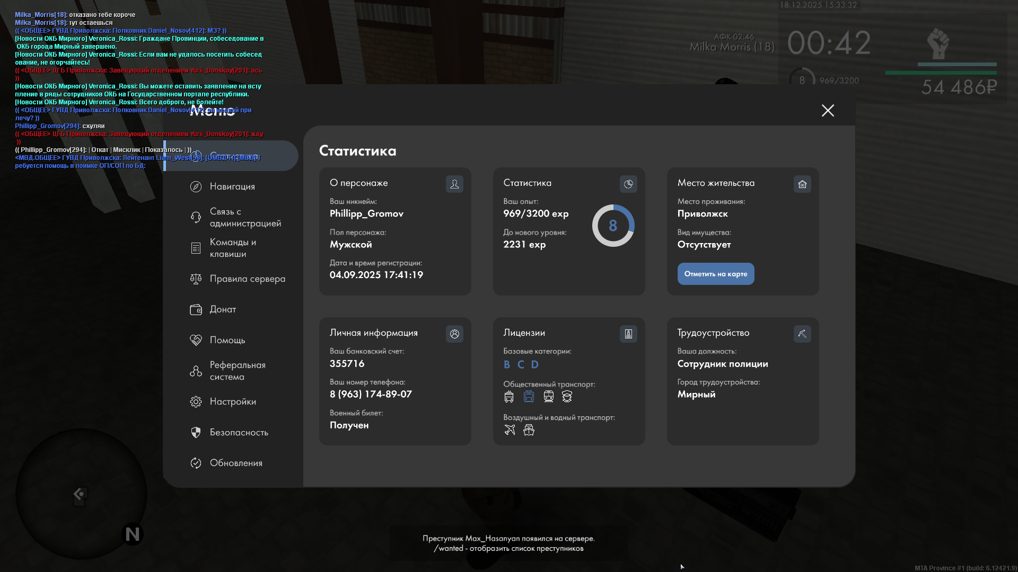Open Настройки from the sidebar

point(232,401)
